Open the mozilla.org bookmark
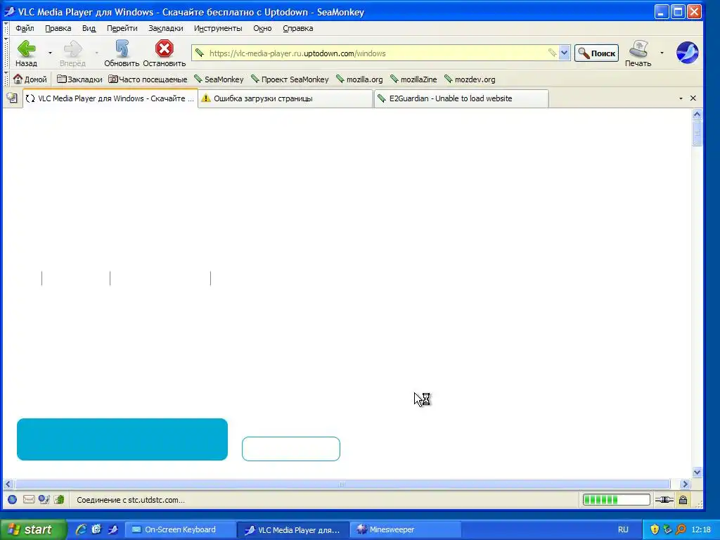Image resolution: width=720 pixels, height=540 pixels. 359,79
